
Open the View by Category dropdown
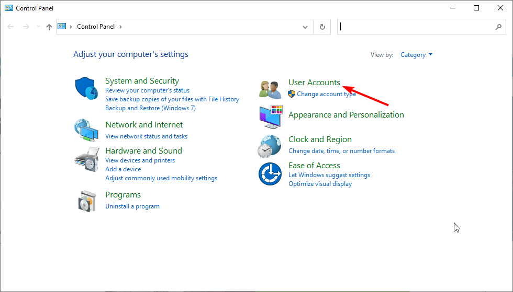click(x=416, y=55)
